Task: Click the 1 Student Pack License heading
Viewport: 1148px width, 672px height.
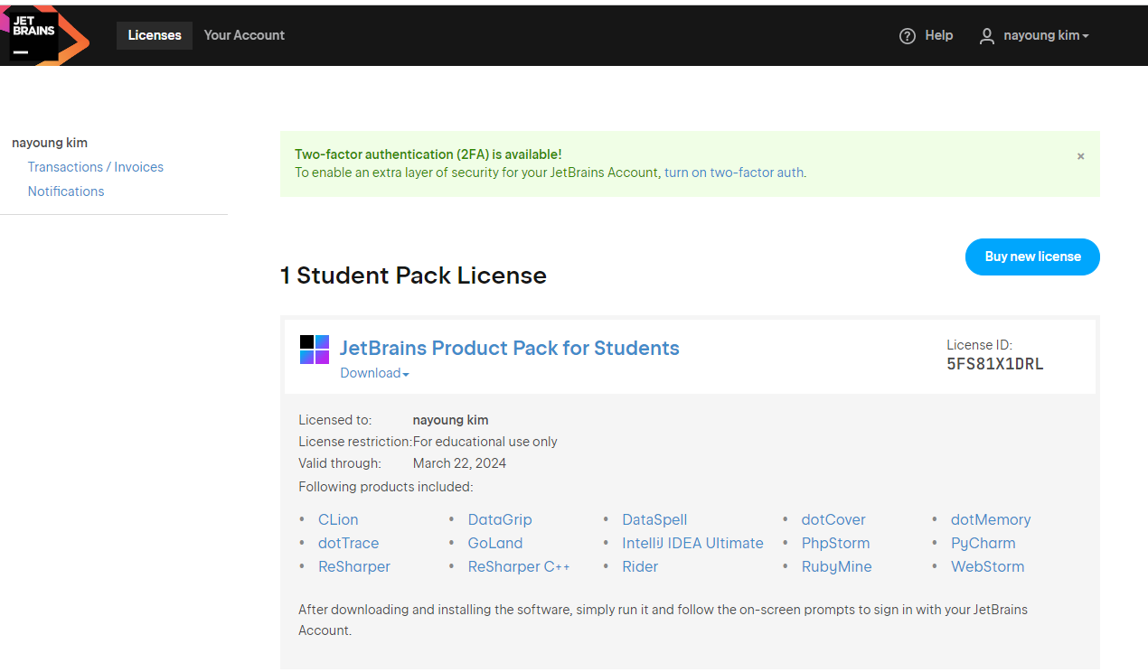Action: click(413, 275)
